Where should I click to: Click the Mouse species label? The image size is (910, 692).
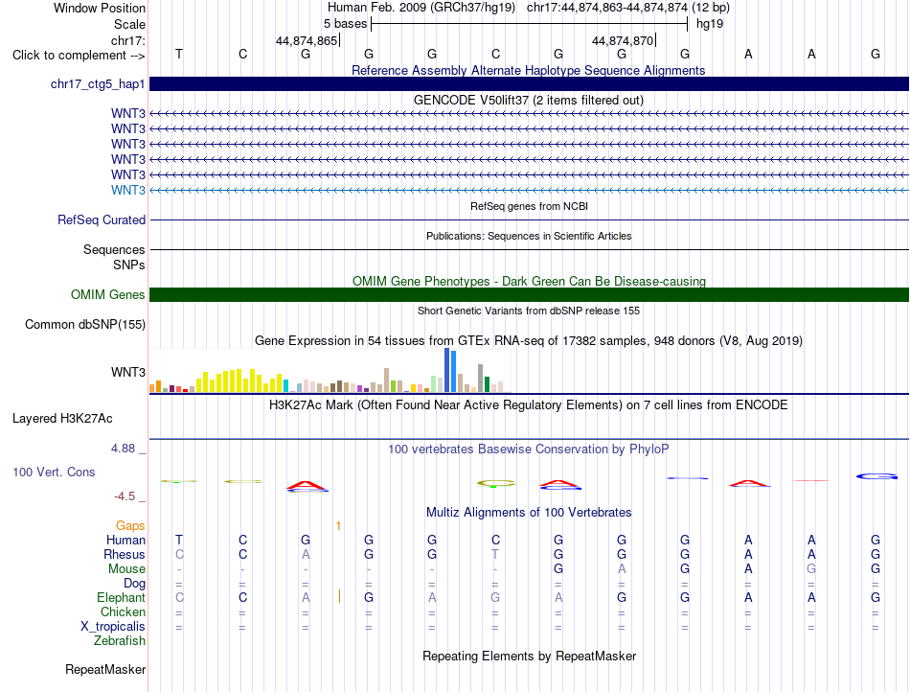[x=127, y=569]
